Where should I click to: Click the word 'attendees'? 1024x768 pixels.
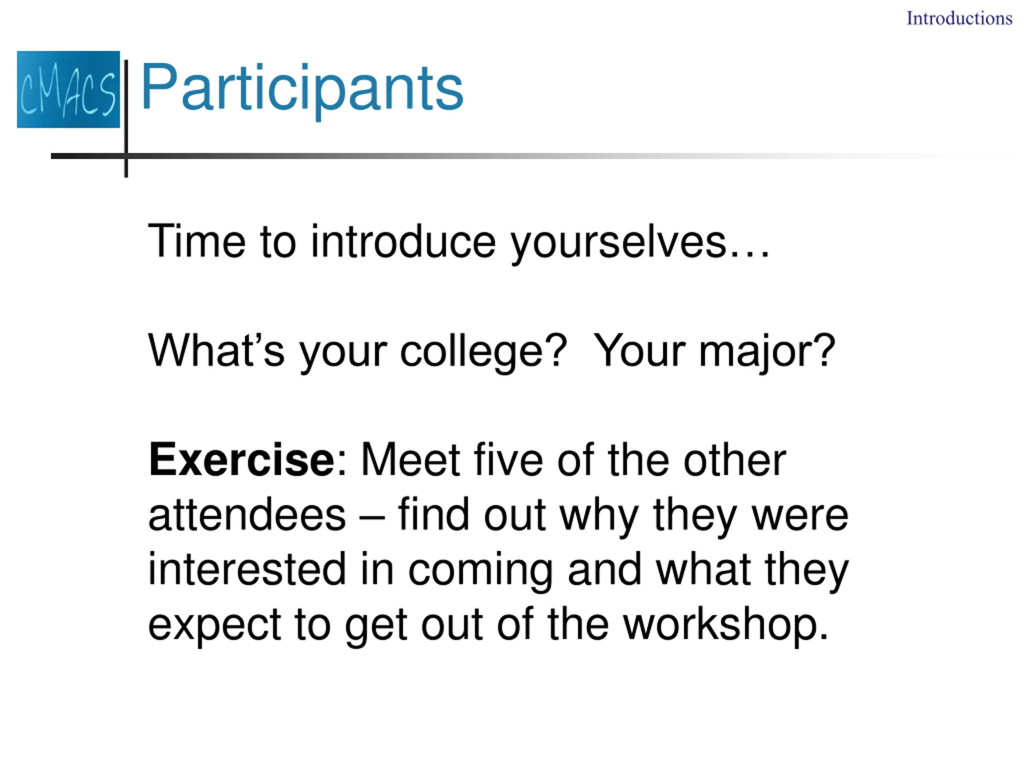[247, 515]
